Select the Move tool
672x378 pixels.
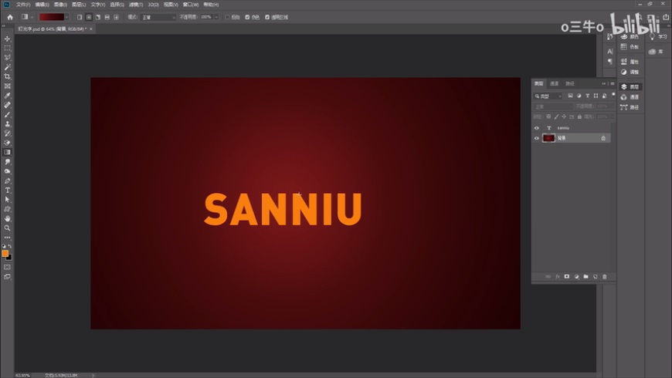point(8,39)
